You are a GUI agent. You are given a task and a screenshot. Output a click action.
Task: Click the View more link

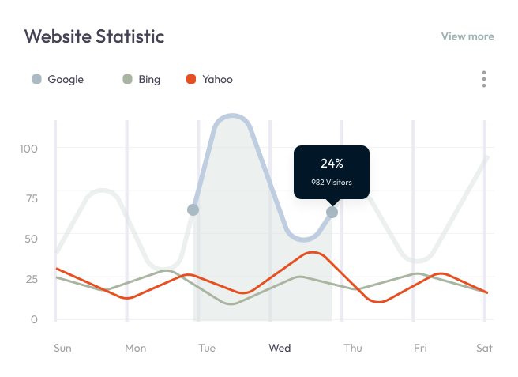[467, 36]
